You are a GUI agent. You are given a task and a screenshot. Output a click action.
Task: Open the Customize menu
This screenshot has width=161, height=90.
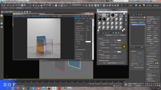pyautogui.click(x=62, y=3)
